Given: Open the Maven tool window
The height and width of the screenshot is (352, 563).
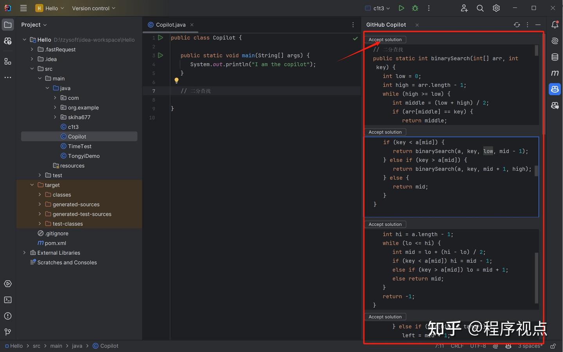Looking at the screenshot, I should [x=554, y=73].
